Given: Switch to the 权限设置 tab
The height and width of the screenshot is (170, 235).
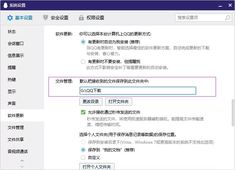Looking at the screenshot, I should pos(91,18).
